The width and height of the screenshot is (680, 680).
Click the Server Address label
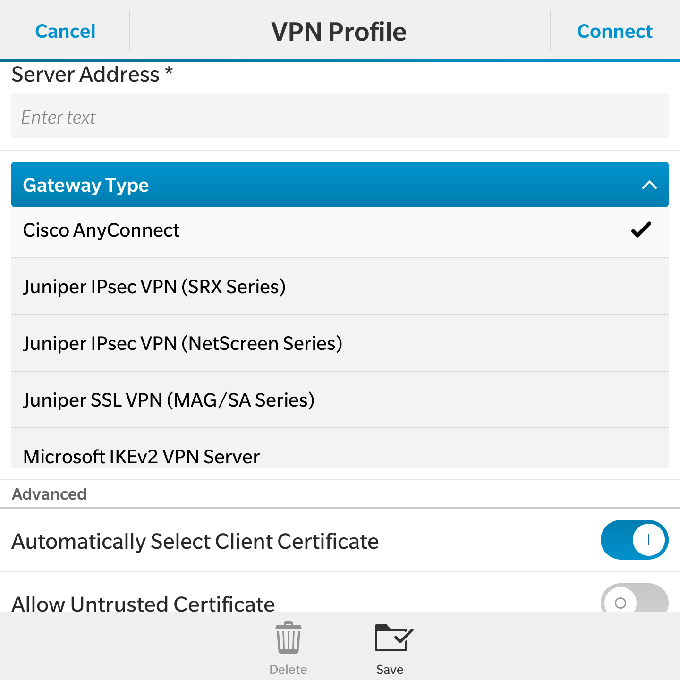click(x=92, y=75)
